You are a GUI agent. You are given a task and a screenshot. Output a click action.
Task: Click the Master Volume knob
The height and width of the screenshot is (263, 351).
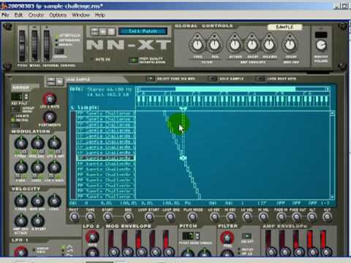[321, 45]
